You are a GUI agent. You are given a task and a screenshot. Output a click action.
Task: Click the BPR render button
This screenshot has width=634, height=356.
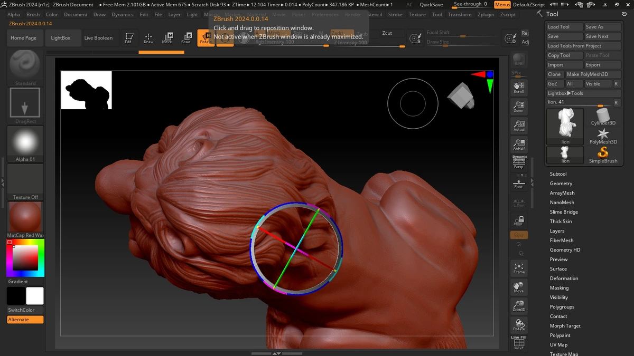519,60
